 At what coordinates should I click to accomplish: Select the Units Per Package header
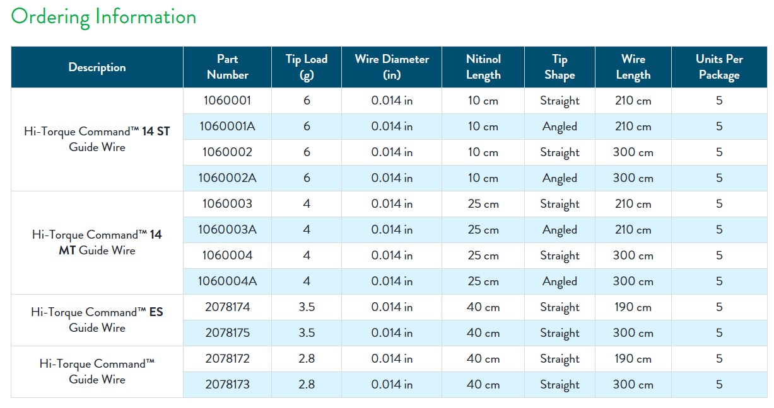[x=719, y=67]
